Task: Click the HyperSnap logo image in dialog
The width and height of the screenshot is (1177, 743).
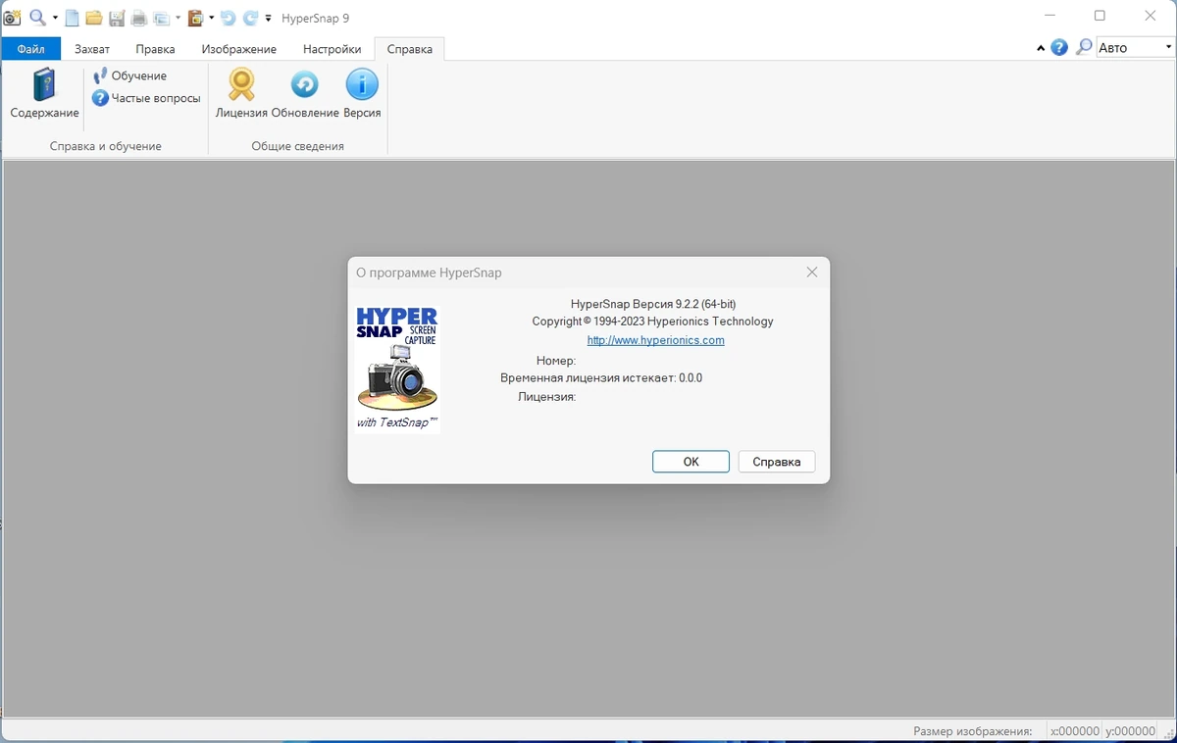Action: coord(397,370)
